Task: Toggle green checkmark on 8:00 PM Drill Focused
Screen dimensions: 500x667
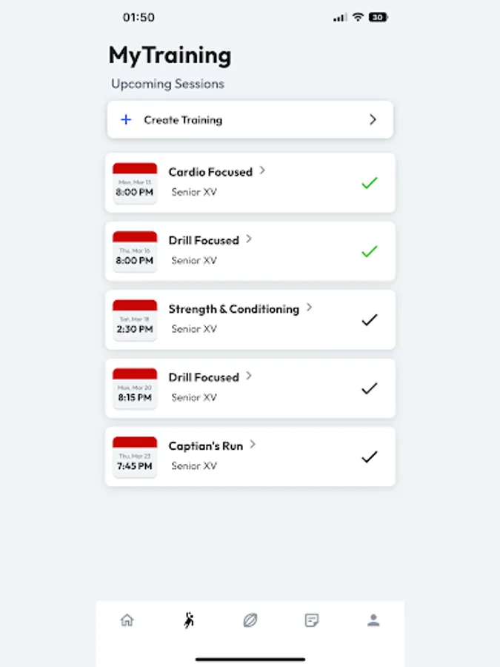Action: [369, 252]
